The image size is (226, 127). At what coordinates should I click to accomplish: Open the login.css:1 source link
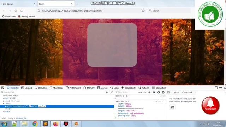[160, 101]
